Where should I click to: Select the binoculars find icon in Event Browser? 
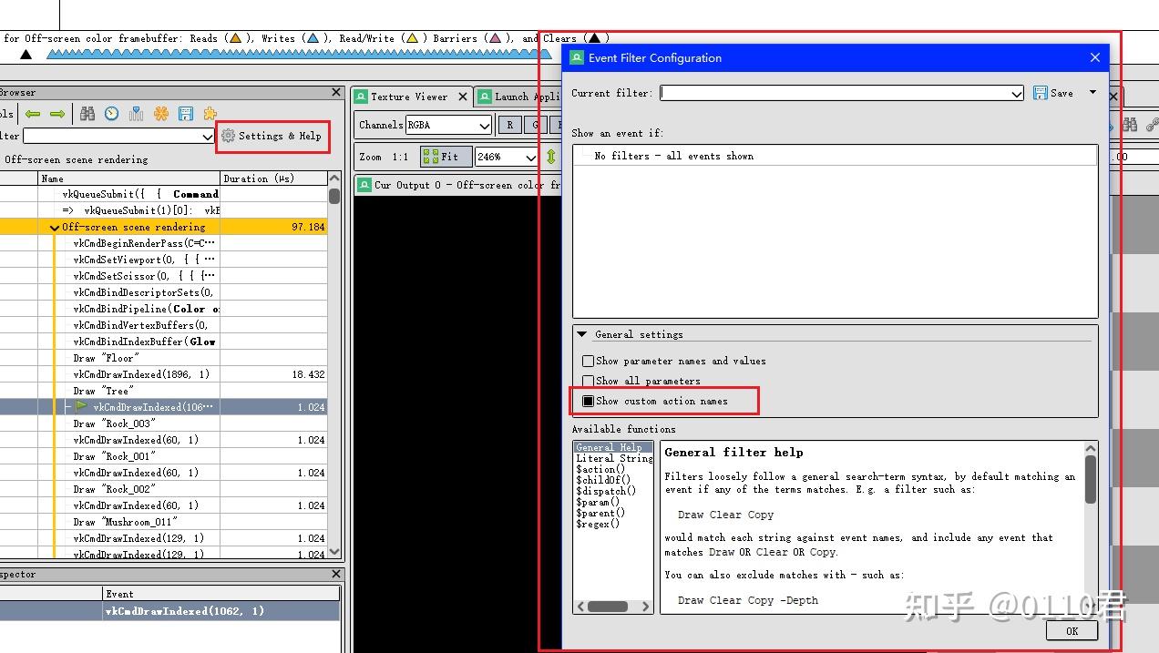point(88,113)
